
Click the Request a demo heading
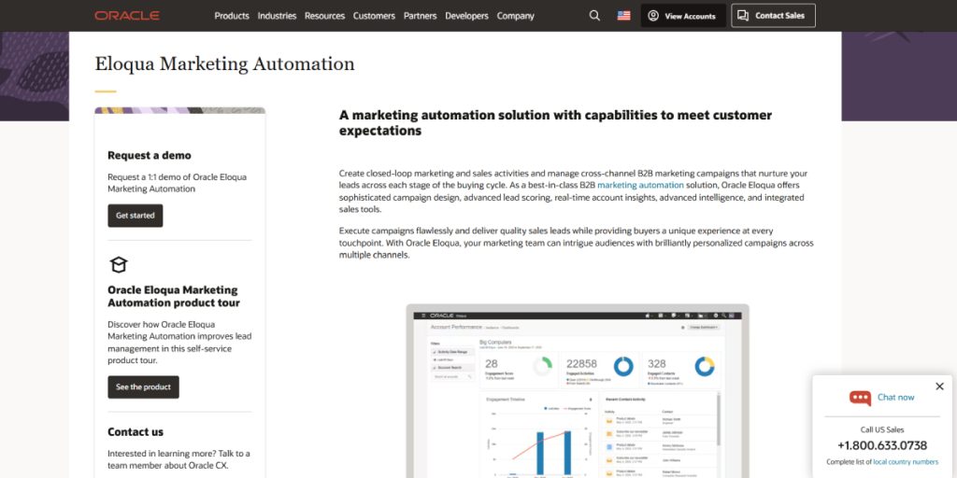coord(150,156)
